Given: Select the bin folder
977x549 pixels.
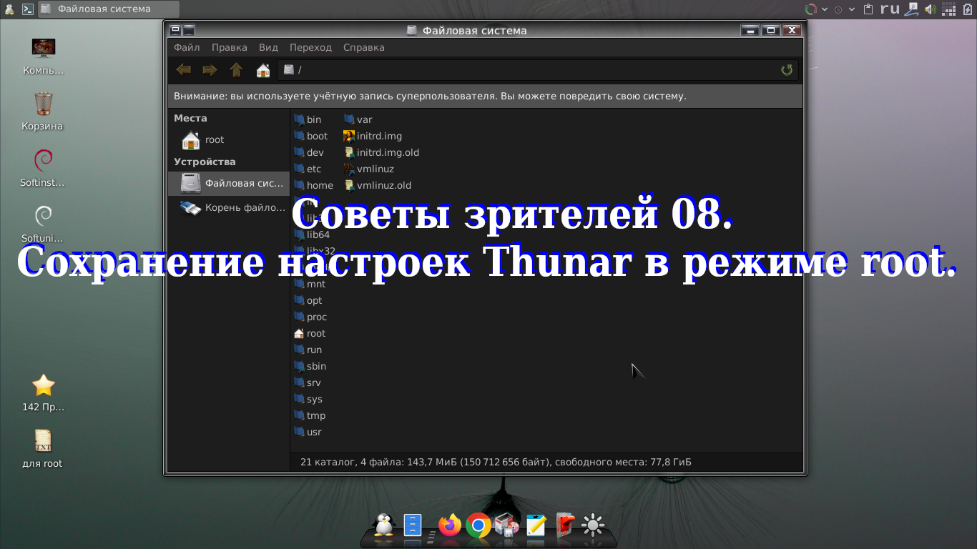Looking at the screenshot, I should pos(308,119).
